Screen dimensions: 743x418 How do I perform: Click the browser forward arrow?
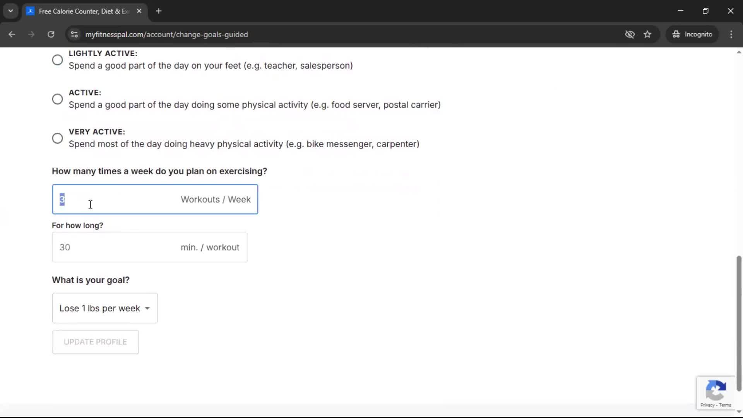31,34
